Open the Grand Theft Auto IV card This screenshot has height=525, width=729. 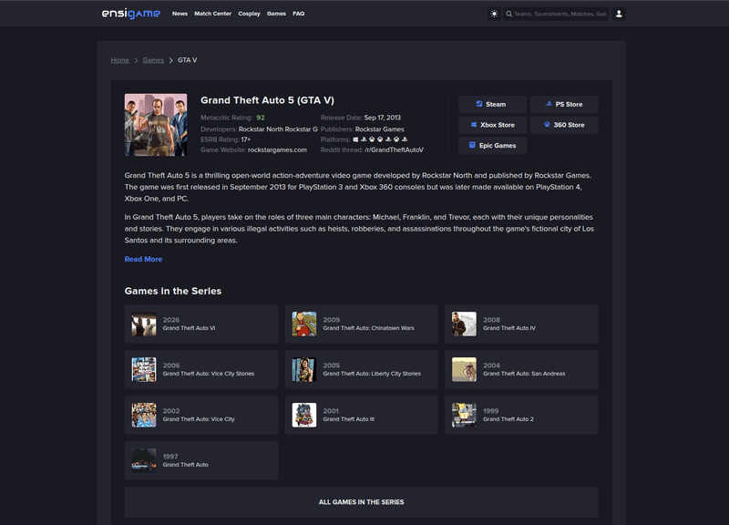pos(521,324)
